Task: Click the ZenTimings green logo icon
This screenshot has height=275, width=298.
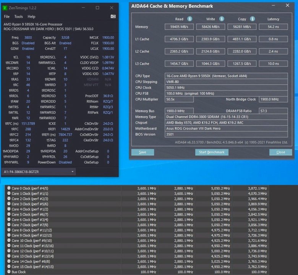Action: (5, 8)
